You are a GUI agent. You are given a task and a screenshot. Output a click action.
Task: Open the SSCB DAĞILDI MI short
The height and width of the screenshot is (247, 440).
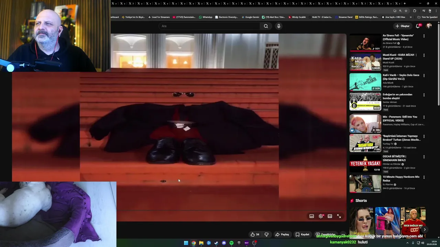point(413,222)
